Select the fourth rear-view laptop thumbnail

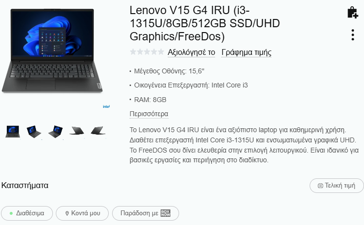coord(77,131)
